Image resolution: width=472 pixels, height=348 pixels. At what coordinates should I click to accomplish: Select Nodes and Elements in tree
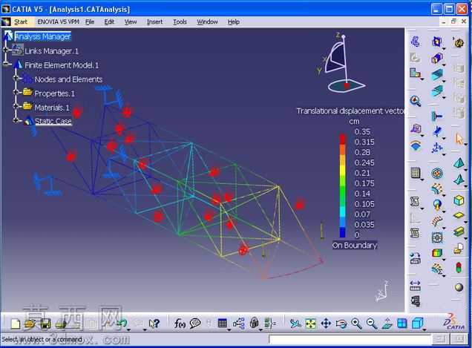click(x=68, y=79)
